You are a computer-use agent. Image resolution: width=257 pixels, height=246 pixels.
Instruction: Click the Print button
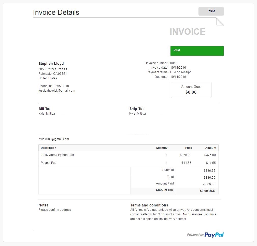pyautogui.click(x=211, y=11)
